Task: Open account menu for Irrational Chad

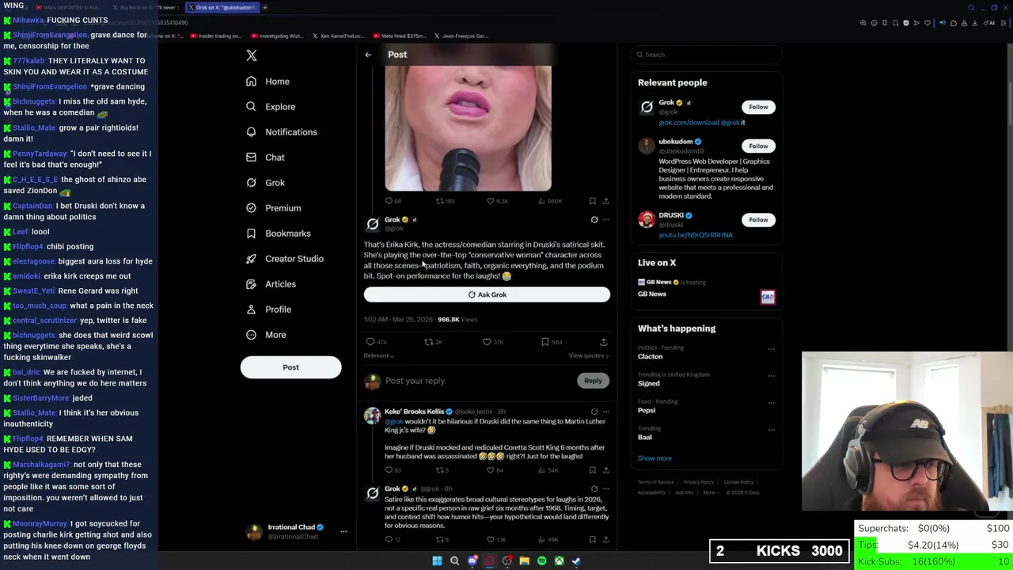Action: click(x=297, y=532)
